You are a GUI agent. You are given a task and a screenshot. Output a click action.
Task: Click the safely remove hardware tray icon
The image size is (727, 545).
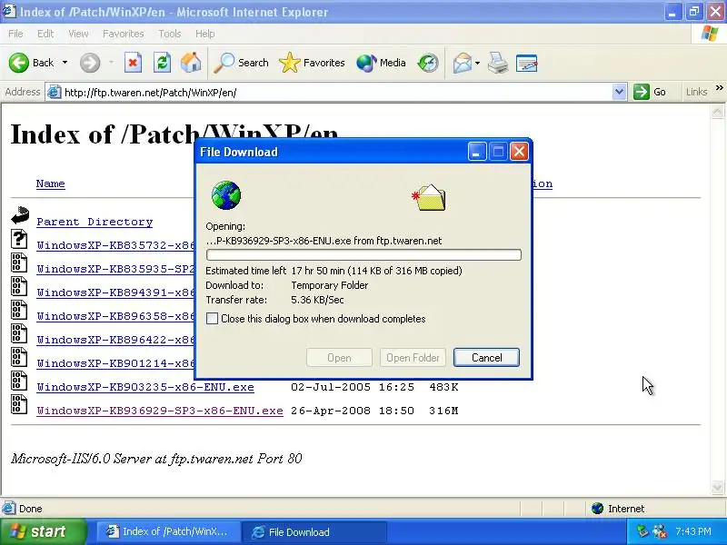tap(642, 531)
